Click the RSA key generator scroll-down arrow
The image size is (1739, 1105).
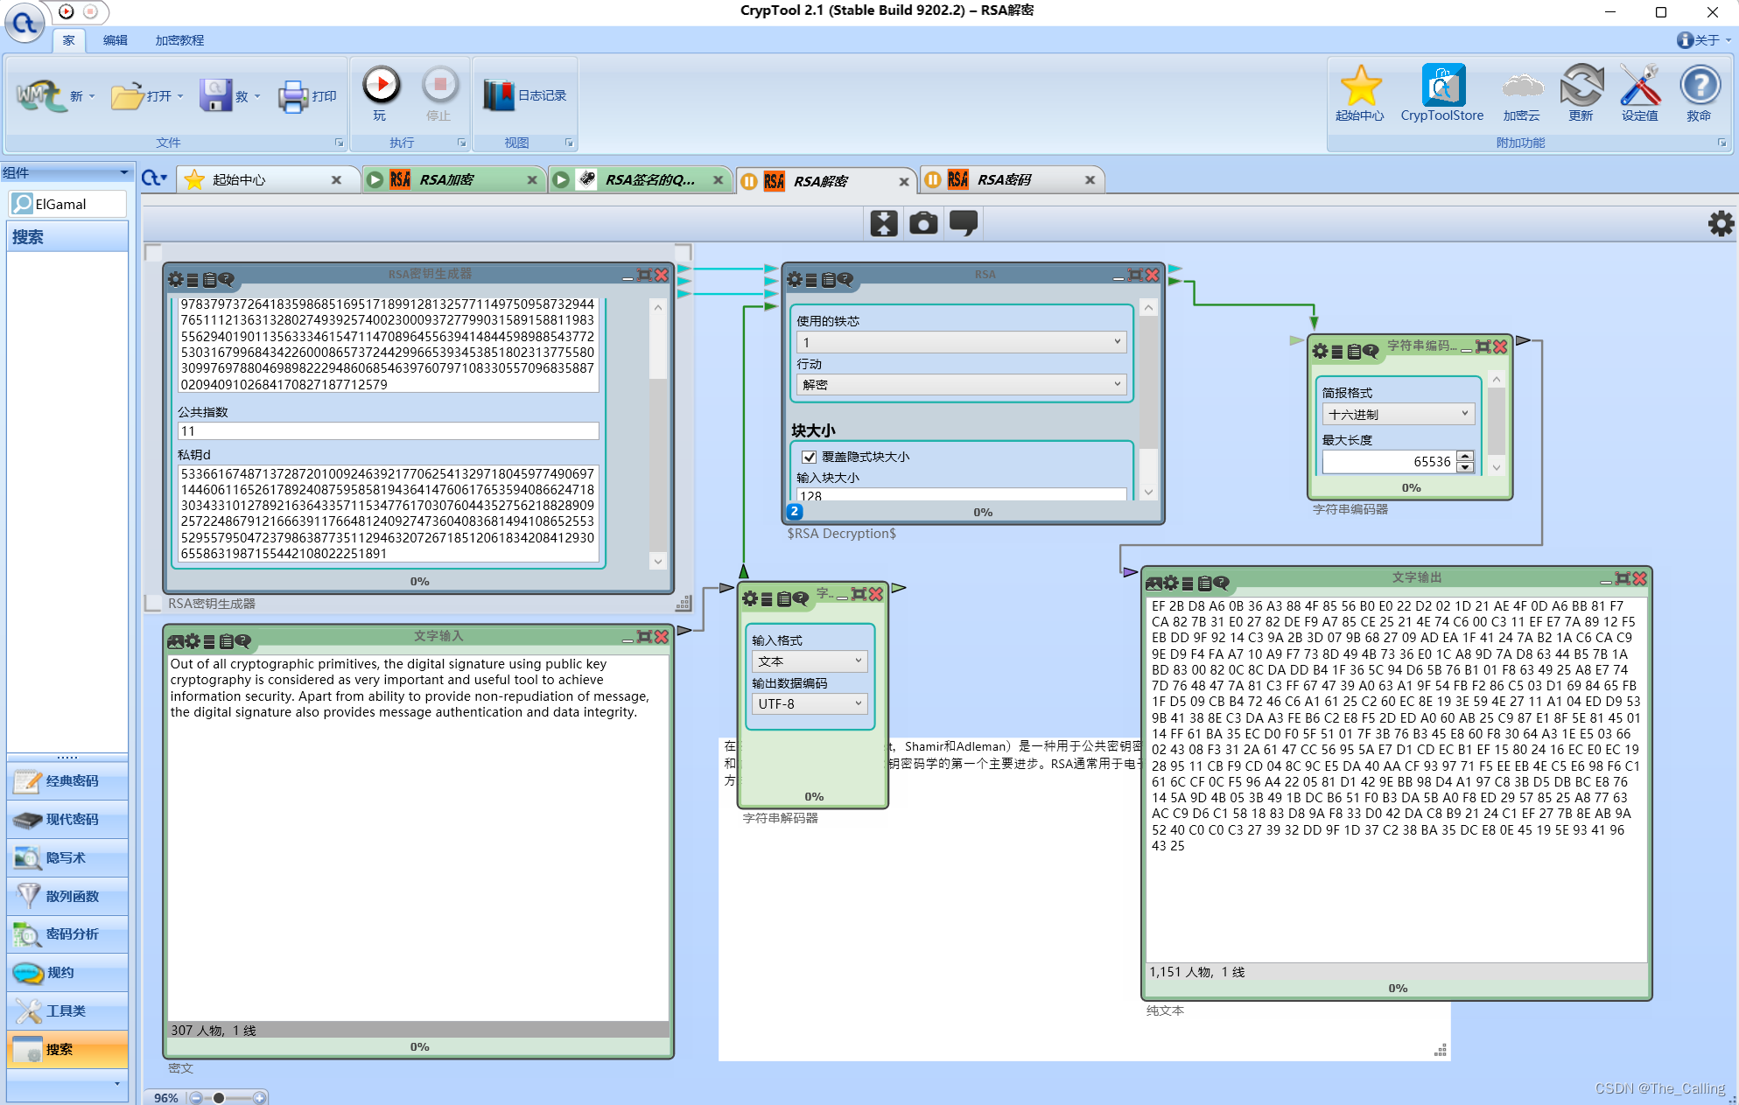point(658,561)
